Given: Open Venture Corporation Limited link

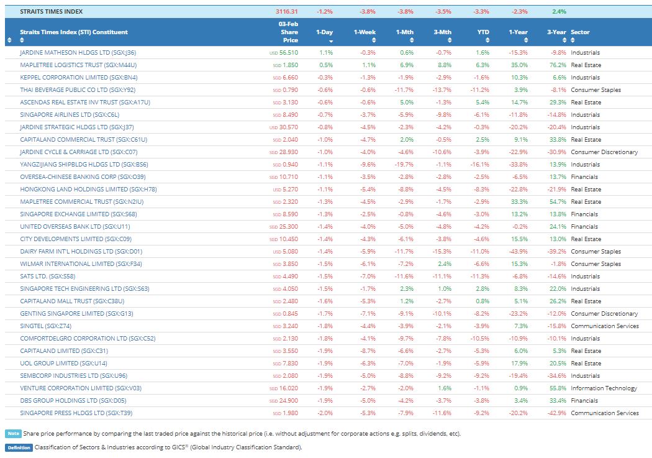Looking at the screenshot, I should point(81,388).
